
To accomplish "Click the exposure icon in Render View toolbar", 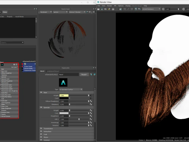I will click(x=163, y=9).
